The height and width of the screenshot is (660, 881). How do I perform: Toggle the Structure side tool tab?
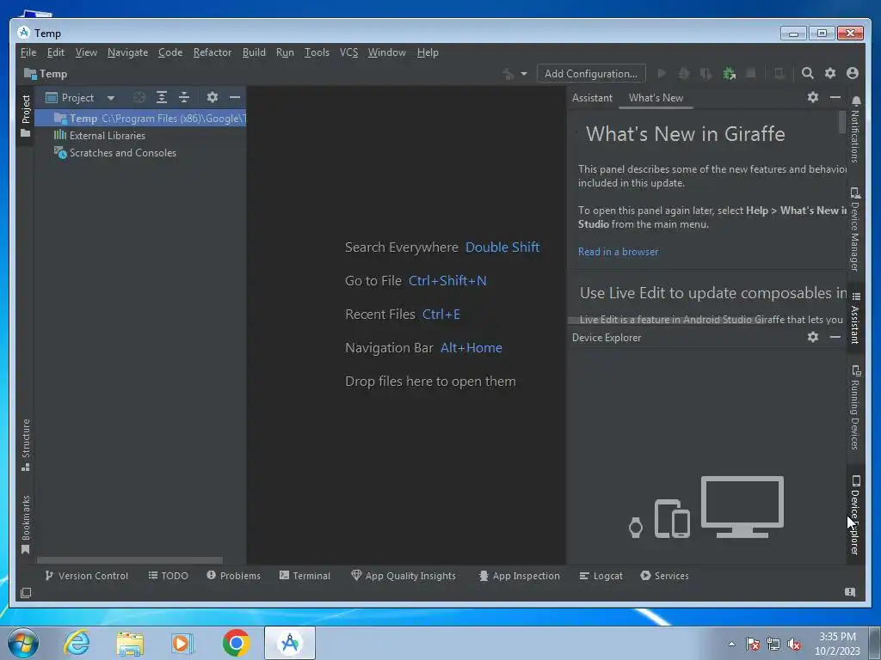click(25, 444)
